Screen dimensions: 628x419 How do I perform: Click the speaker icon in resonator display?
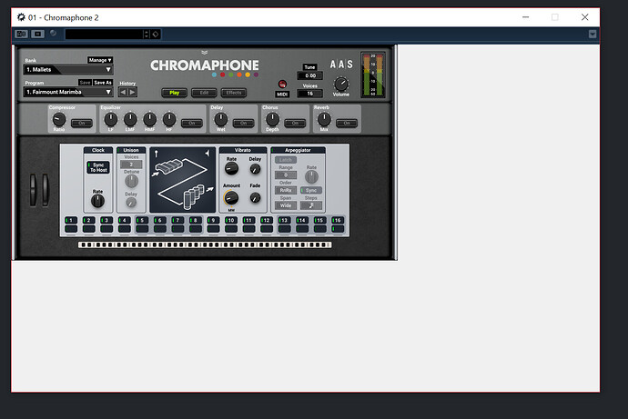point(208,153)
